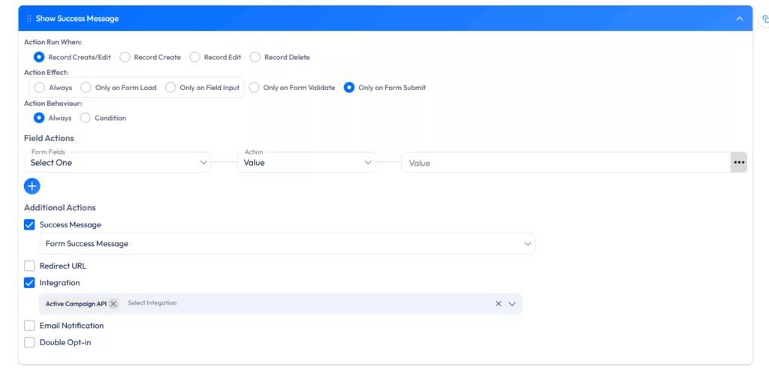
Task: Collapse the Show Success Message panel
Action: point(739,19)
